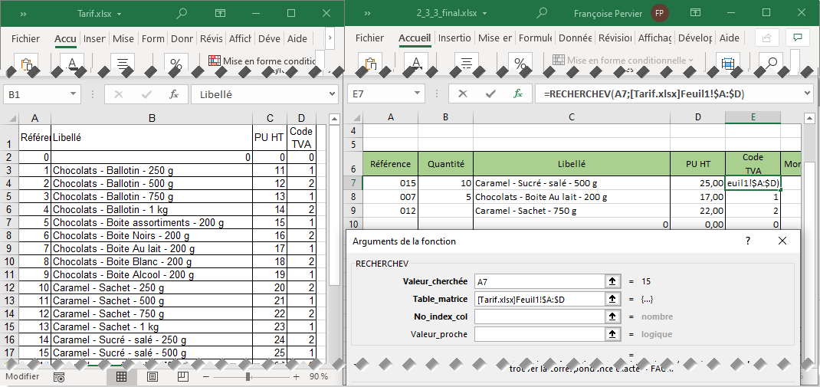Click the fx insert function icon in 2_3_3_final.xlsx
820x387 pixels.
[518, 93]
